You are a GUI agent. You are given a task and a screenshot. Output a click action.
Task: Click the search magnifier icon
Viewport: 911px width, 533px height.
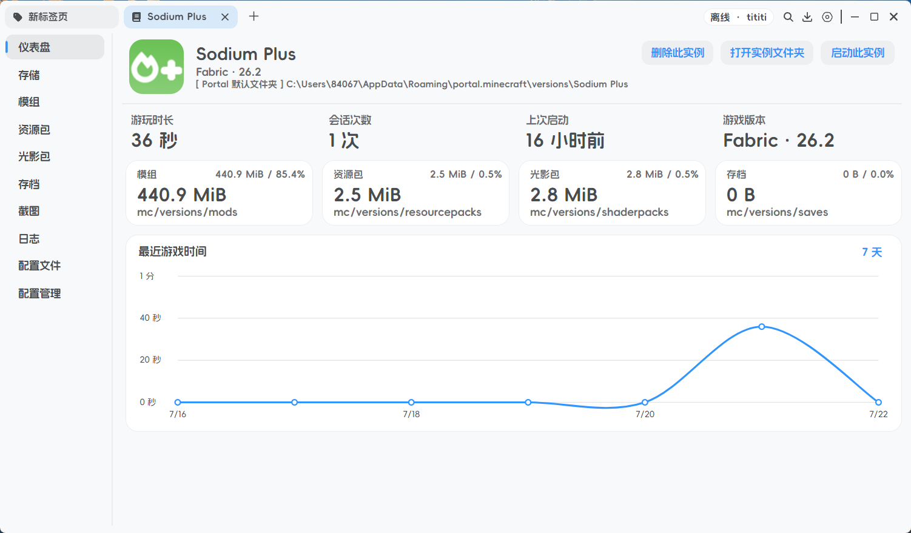tap(788, 17)
